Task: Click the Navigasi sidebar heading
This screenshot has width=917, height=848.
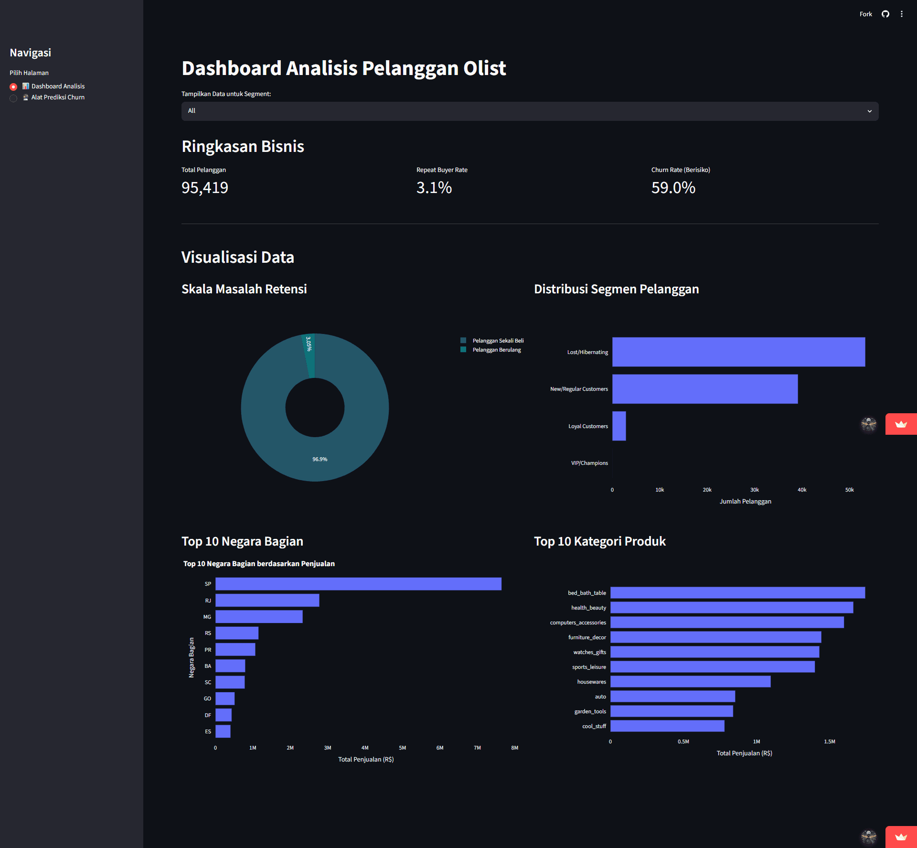Action: click(x=31, y=53)
